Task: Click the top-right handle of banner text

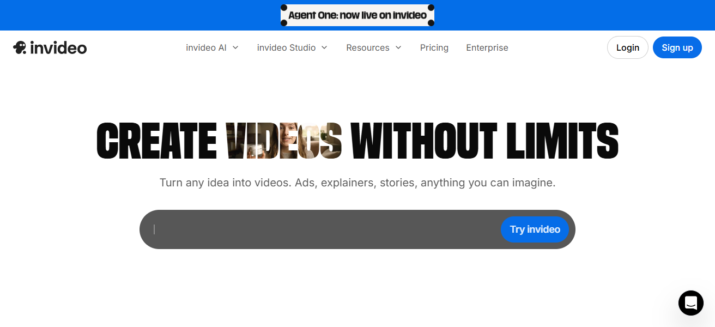Action: point(431,8)
